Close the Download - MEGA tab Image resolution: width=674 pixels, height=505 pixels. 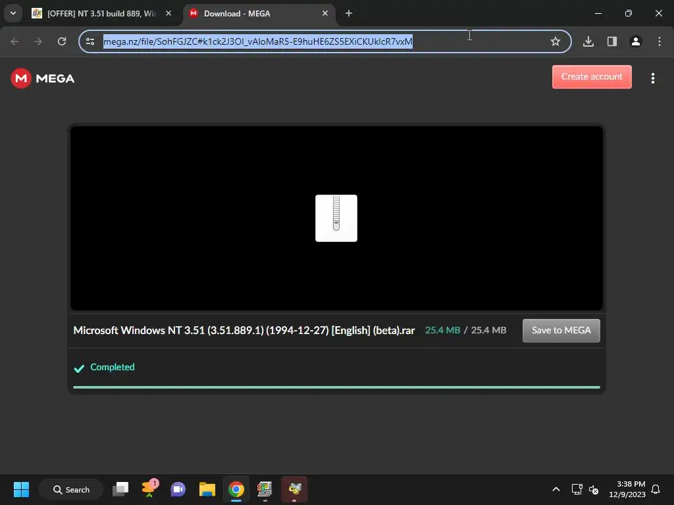pyautogui.click(x=325, y=13)
